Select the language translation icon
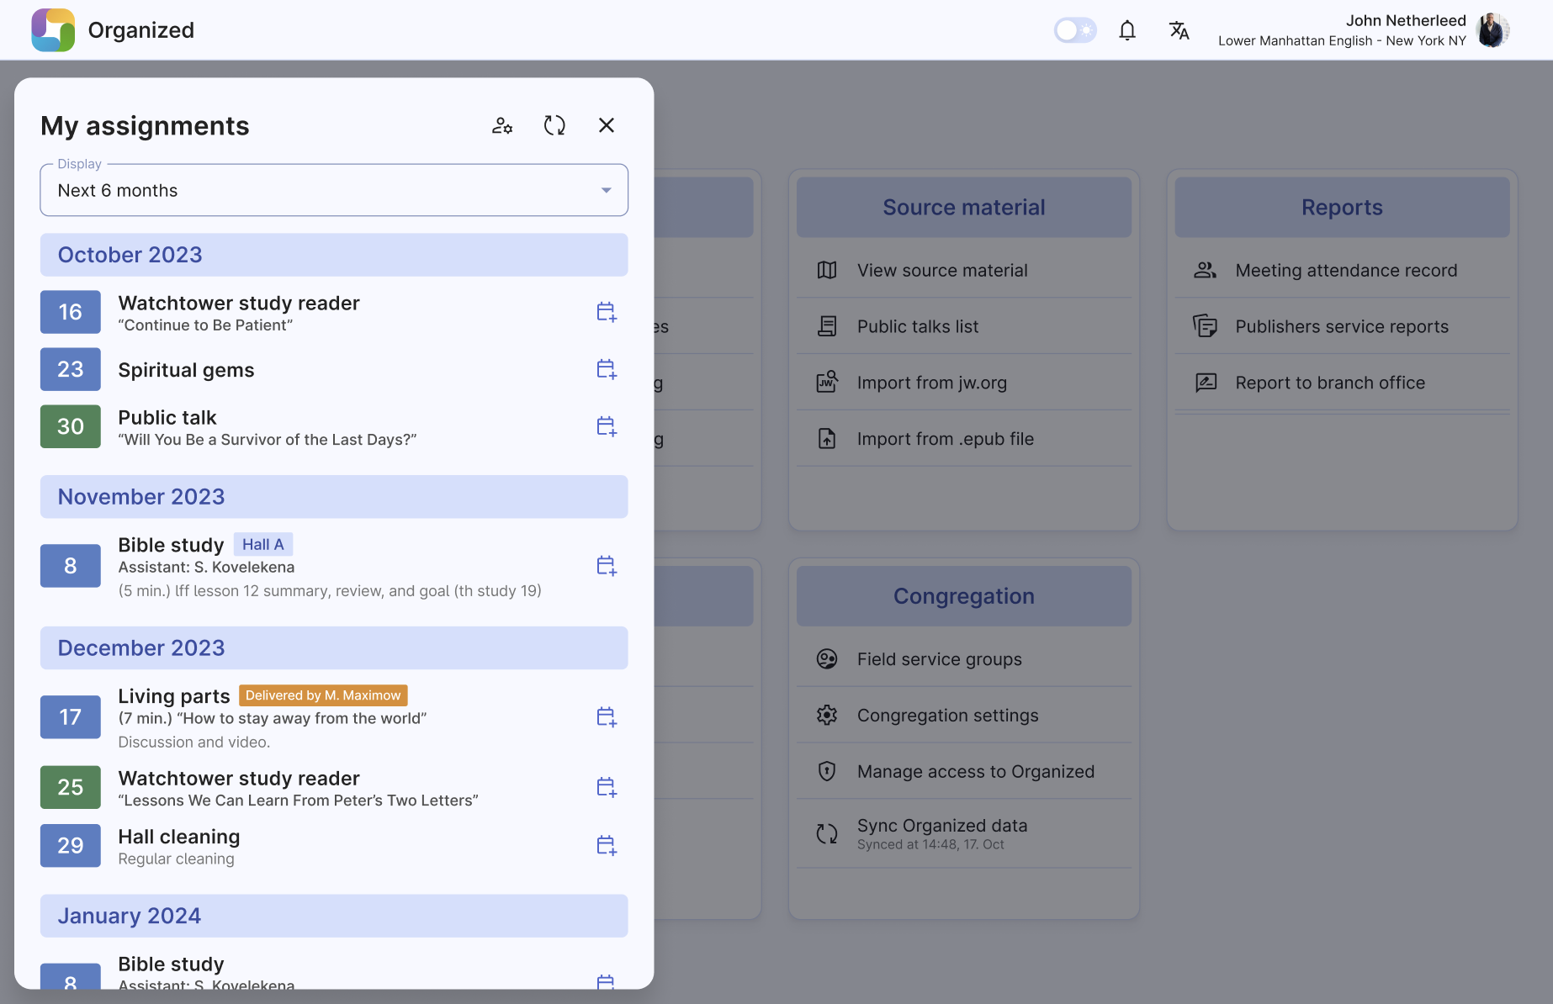 pos(1178,29)
